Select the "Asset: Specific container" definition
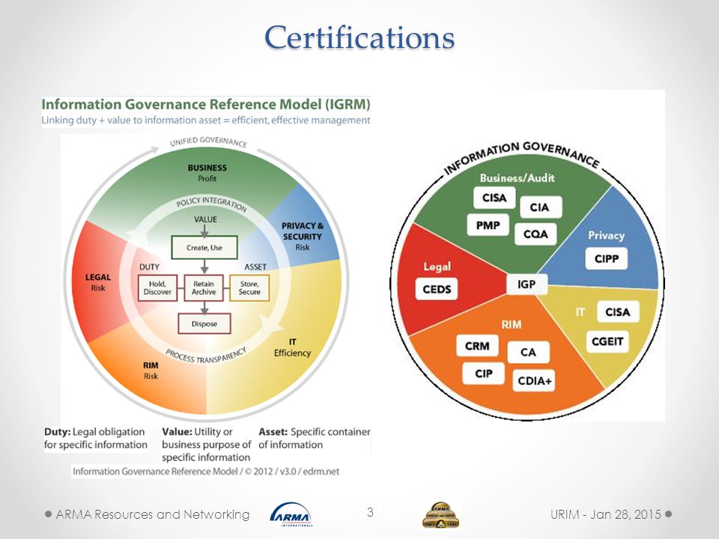 (315, 438)
